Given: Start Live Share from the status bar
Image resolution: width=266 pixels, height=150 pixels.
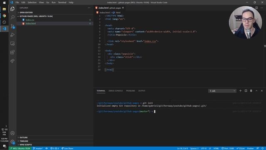Looking at the screenshot, I should tap(67, 148).
